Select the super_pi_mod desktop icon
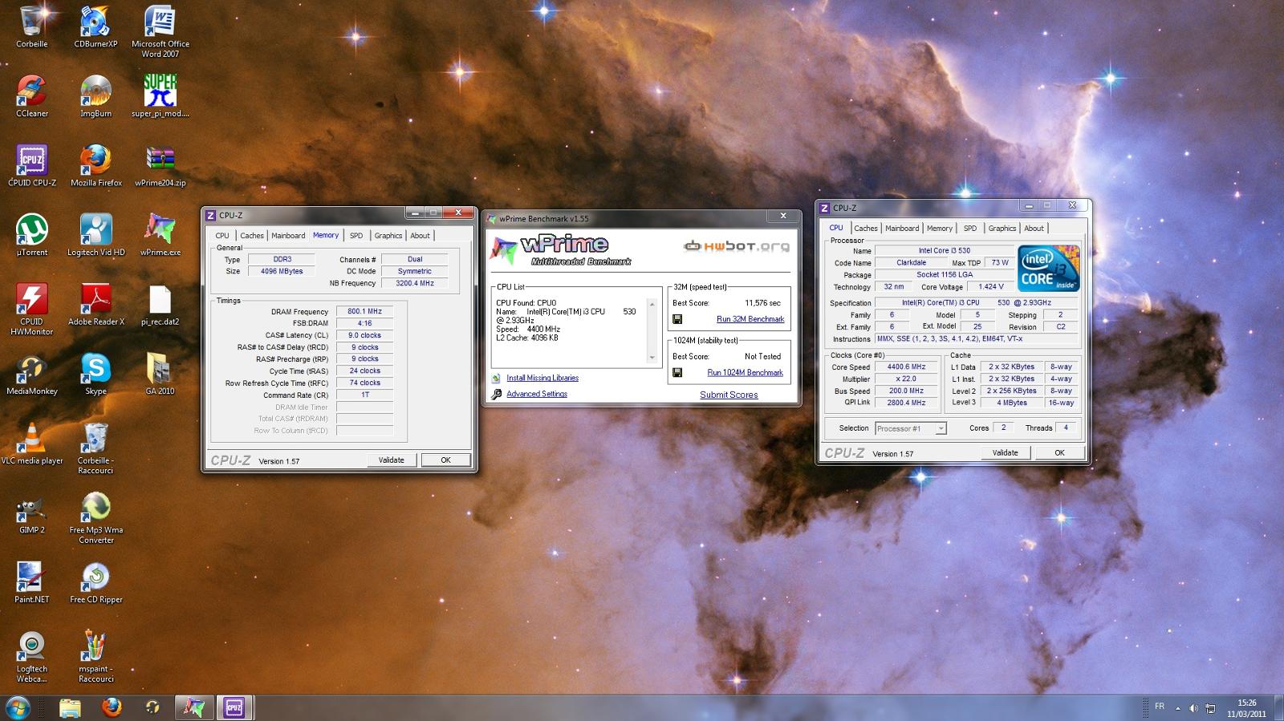The image size is (1284, 721). pos(160,96)
